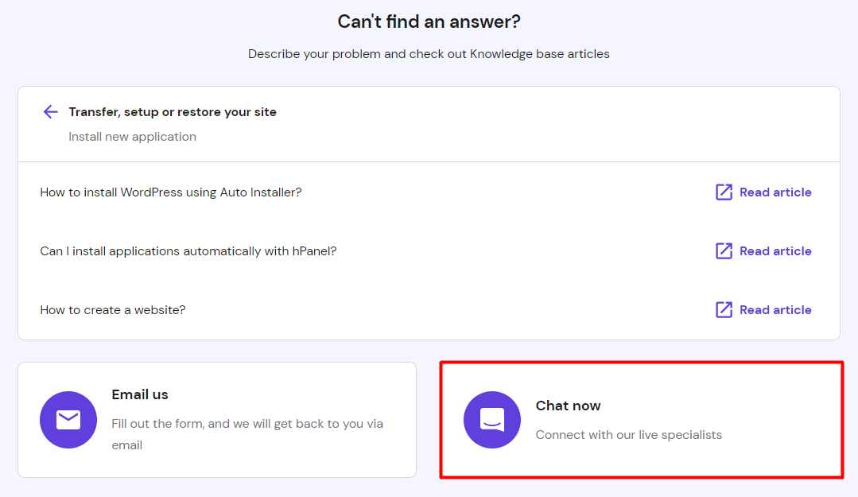Screen dimensions: 858x497
Task: Select the question about installing WordPress using Auto Installer
Action: pyautogui.click(x=171, y=192)
